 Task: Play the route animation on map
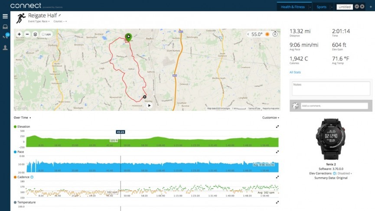(149, 105)
